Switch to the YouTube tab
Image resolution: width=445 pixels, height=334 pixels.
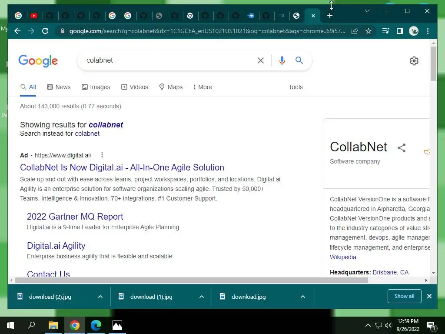tap(34, 16)
